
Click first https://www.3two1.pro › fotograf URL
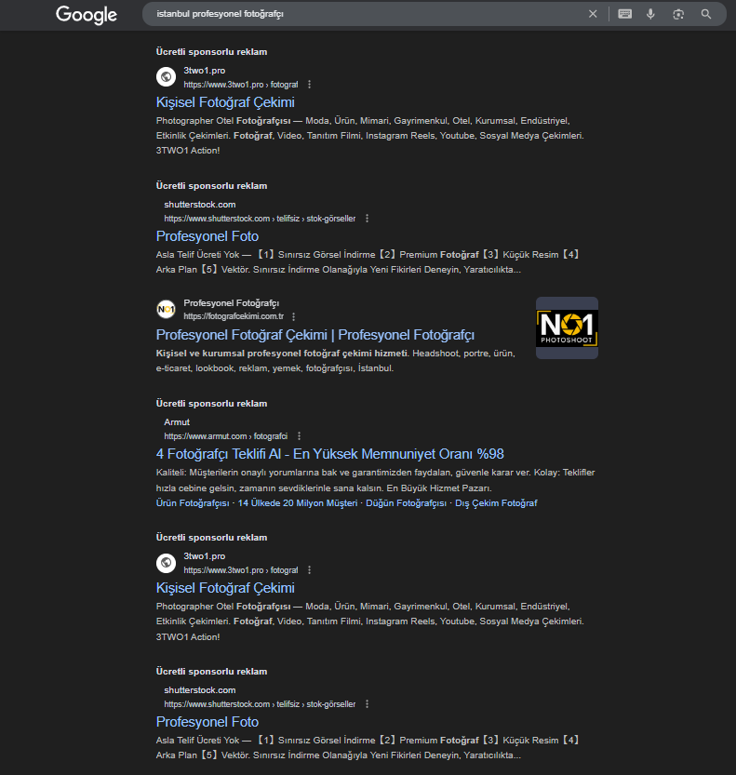coord(241,85)
